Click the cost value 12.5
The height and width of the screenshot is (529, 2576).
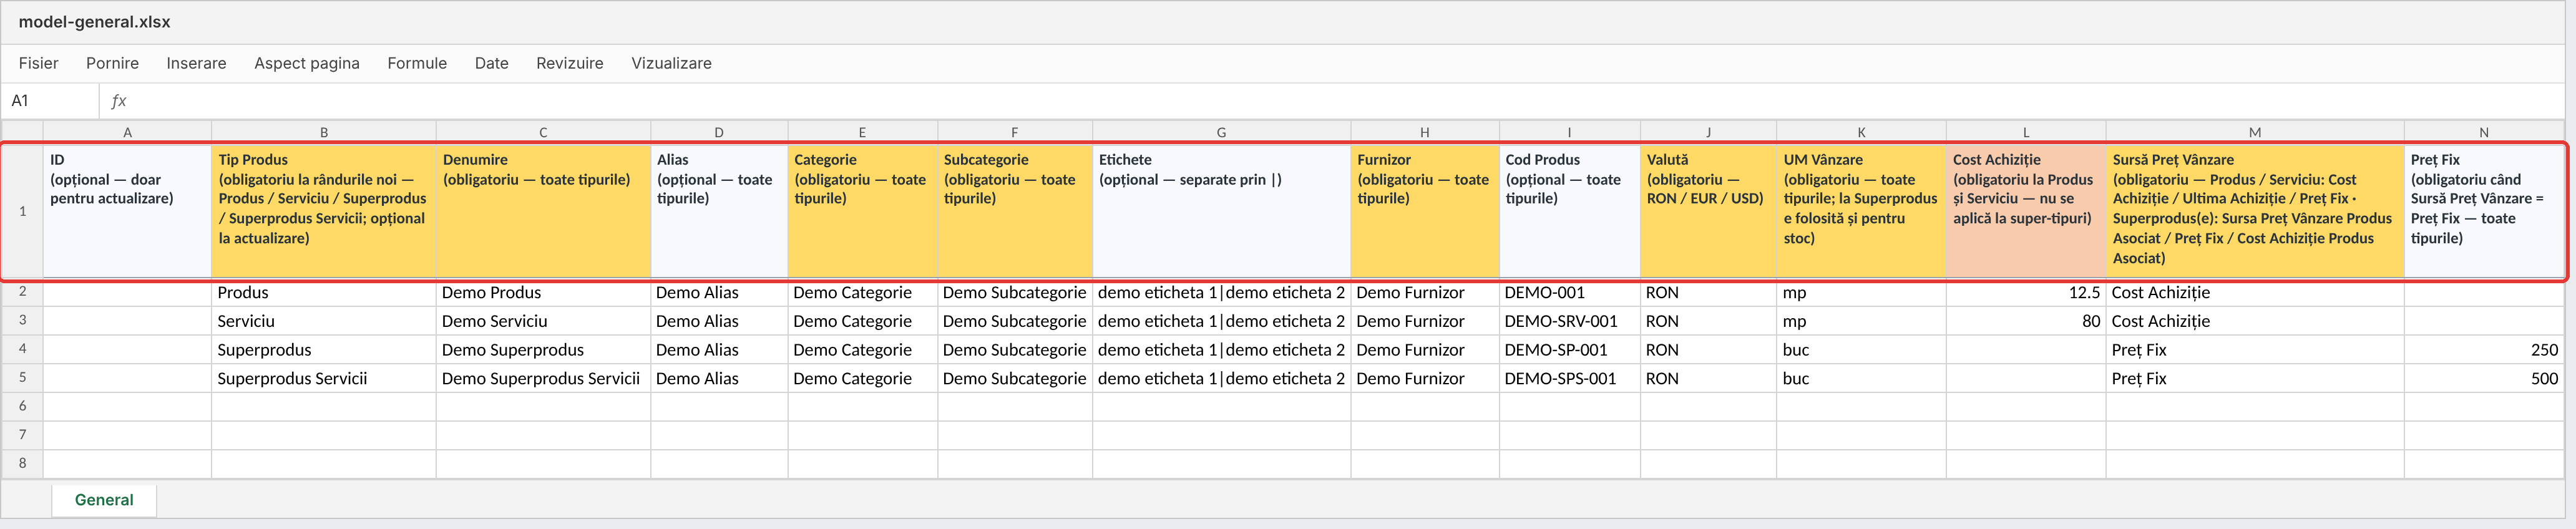[2026, 293]
